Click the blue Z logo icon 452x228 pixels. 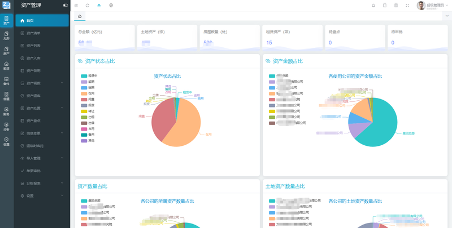tap(6, 5)
